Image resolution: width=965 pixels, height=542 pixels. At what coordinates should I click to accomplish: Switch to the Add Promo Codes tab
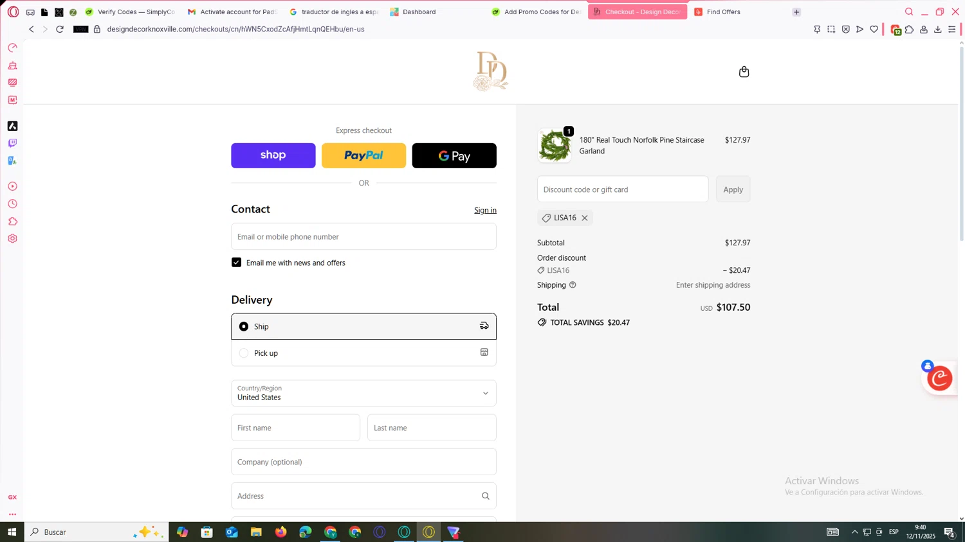click(x=537, y=12)
